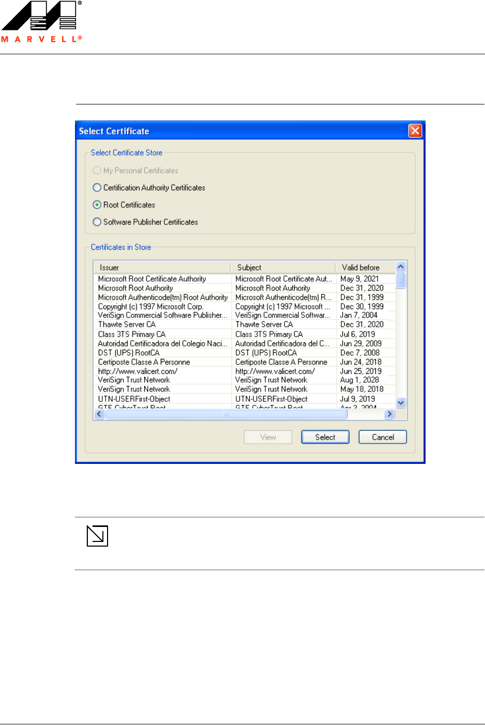Click the May 9, 2021 date cell

click(x=359, y=279)
